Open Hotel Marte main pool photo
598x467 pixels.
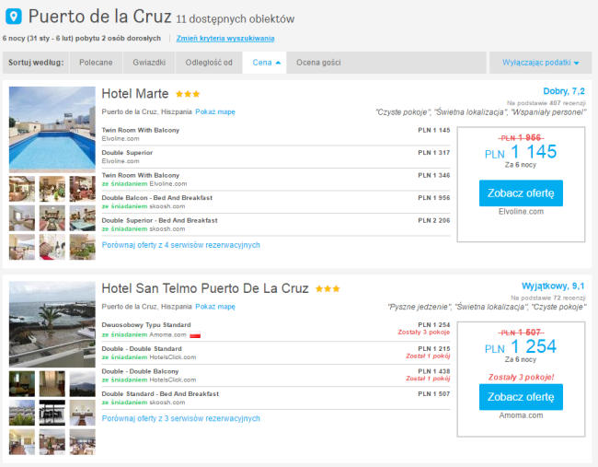[x=52, y=128]
